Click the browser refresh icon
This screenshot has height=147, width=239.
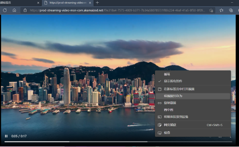coord(5,10)
